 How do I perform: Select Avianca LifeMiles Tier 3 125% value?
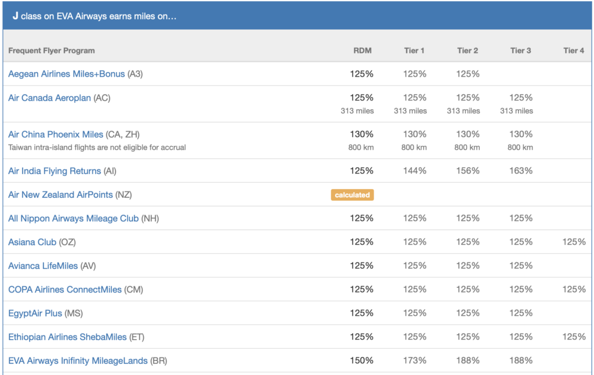click(520, 266)
